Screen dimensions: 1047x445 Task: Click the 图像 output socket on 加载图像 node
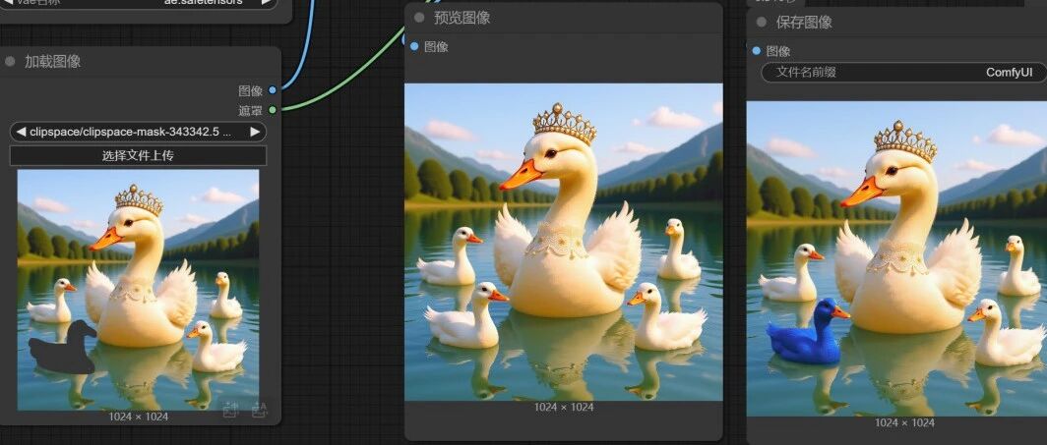coord(273,90)
